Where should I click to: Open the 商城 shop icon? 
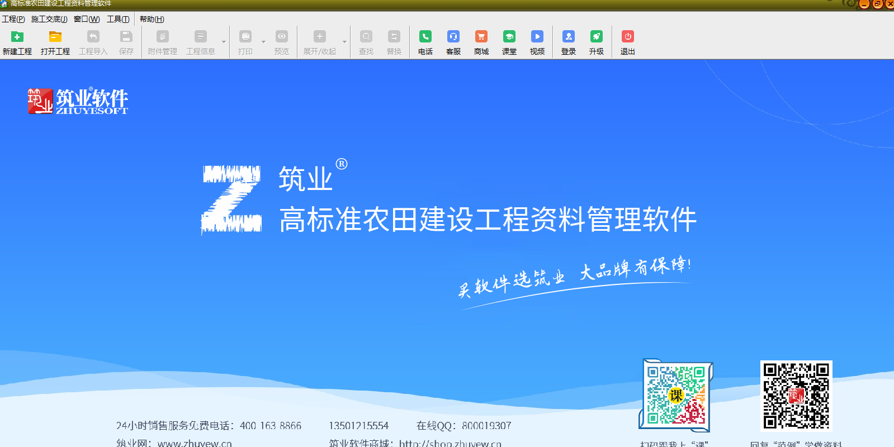(481, 37)
